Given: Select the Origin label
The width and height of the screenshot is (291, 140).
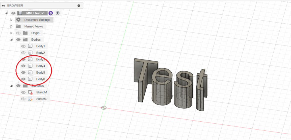Looking at the screenshot, I should (35, 33).
